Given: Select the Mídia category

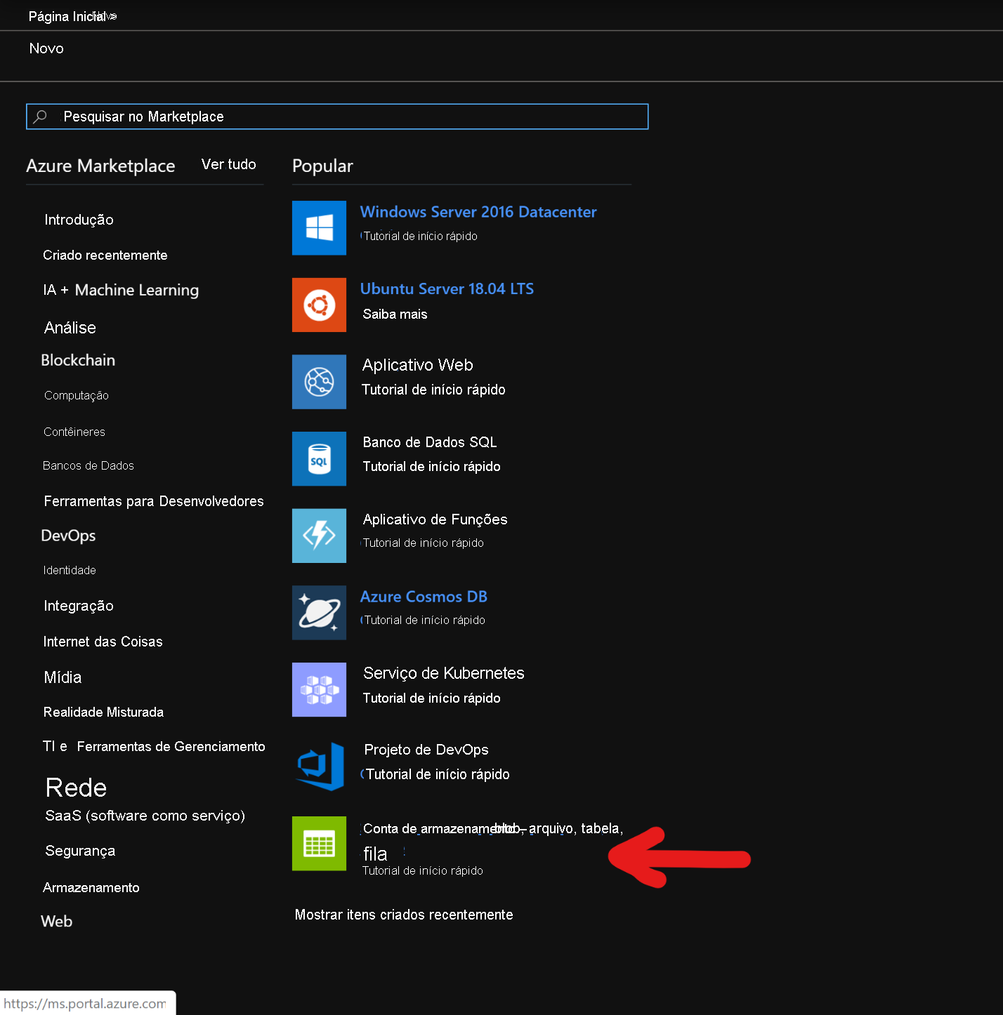Looking at the screenshot, I should click(x=63, y=677).
